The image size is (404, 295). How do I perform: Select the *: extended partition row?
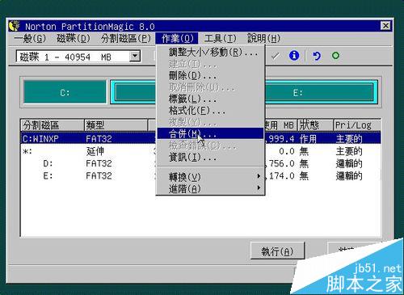(x=200, y=151)
